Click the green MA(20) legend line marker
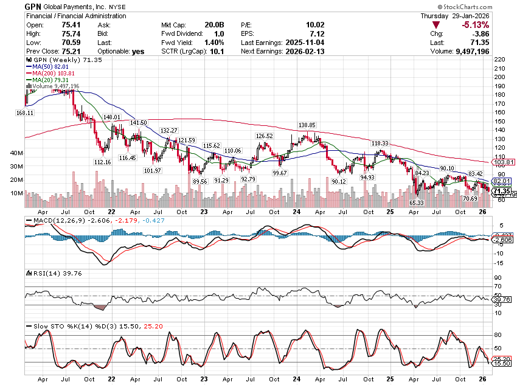The image size is (517, 385). 27,78
